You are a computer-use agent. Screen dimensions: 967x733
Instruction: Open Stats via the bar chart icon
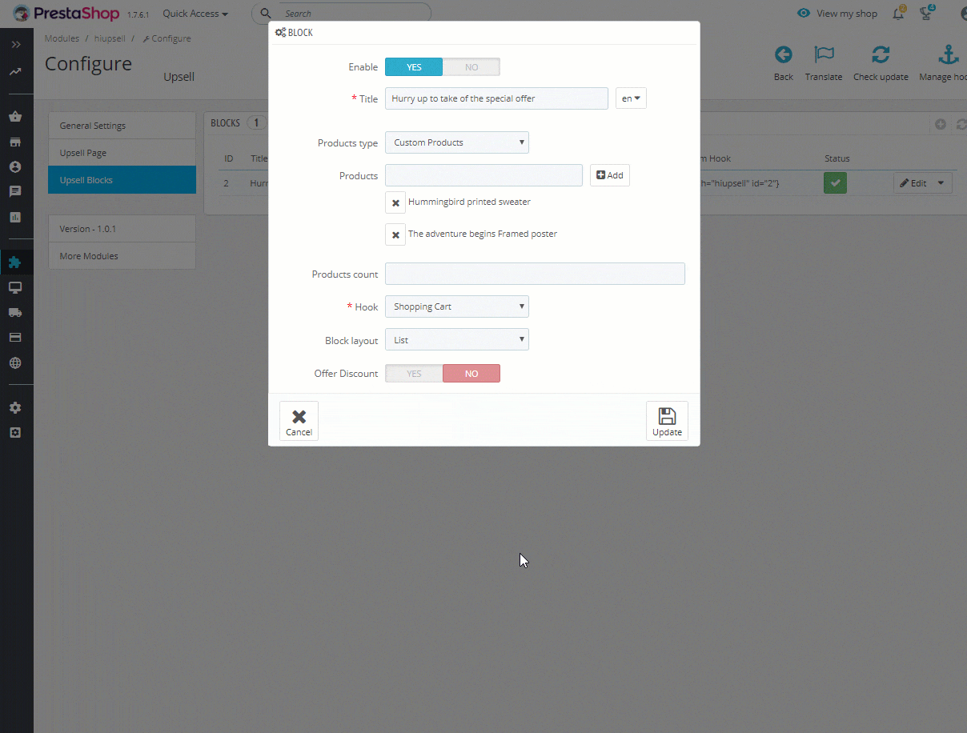(15, 217)
